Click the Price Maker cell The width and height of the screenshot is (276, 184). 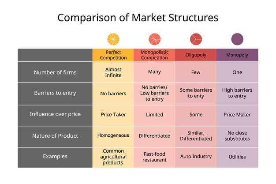click(237, 115)
